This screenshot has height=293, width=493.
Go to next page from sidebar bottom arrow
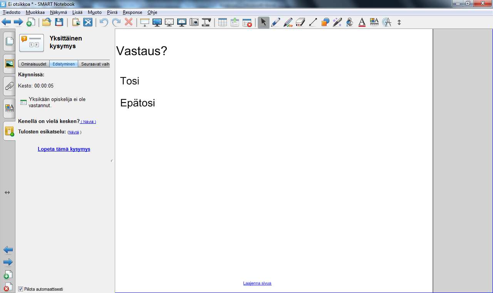(x=8, y=262)
